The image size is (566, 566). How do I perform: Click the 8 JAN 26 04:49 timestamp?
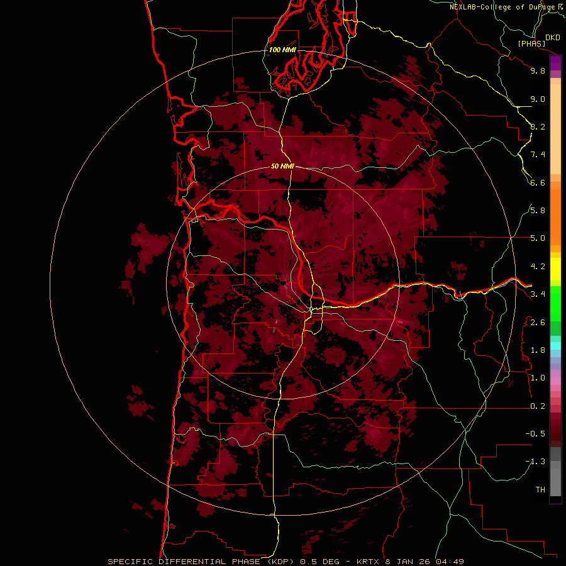pos(425,562)
